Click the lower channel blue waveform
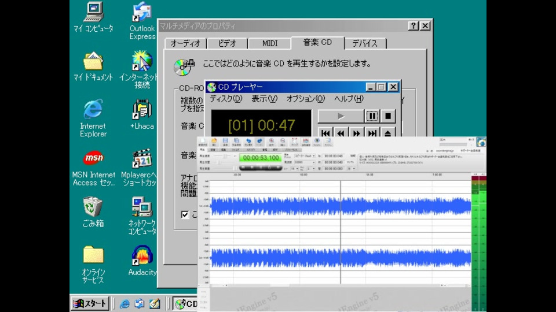Viewport: 556px width, 312px height. 341,258
